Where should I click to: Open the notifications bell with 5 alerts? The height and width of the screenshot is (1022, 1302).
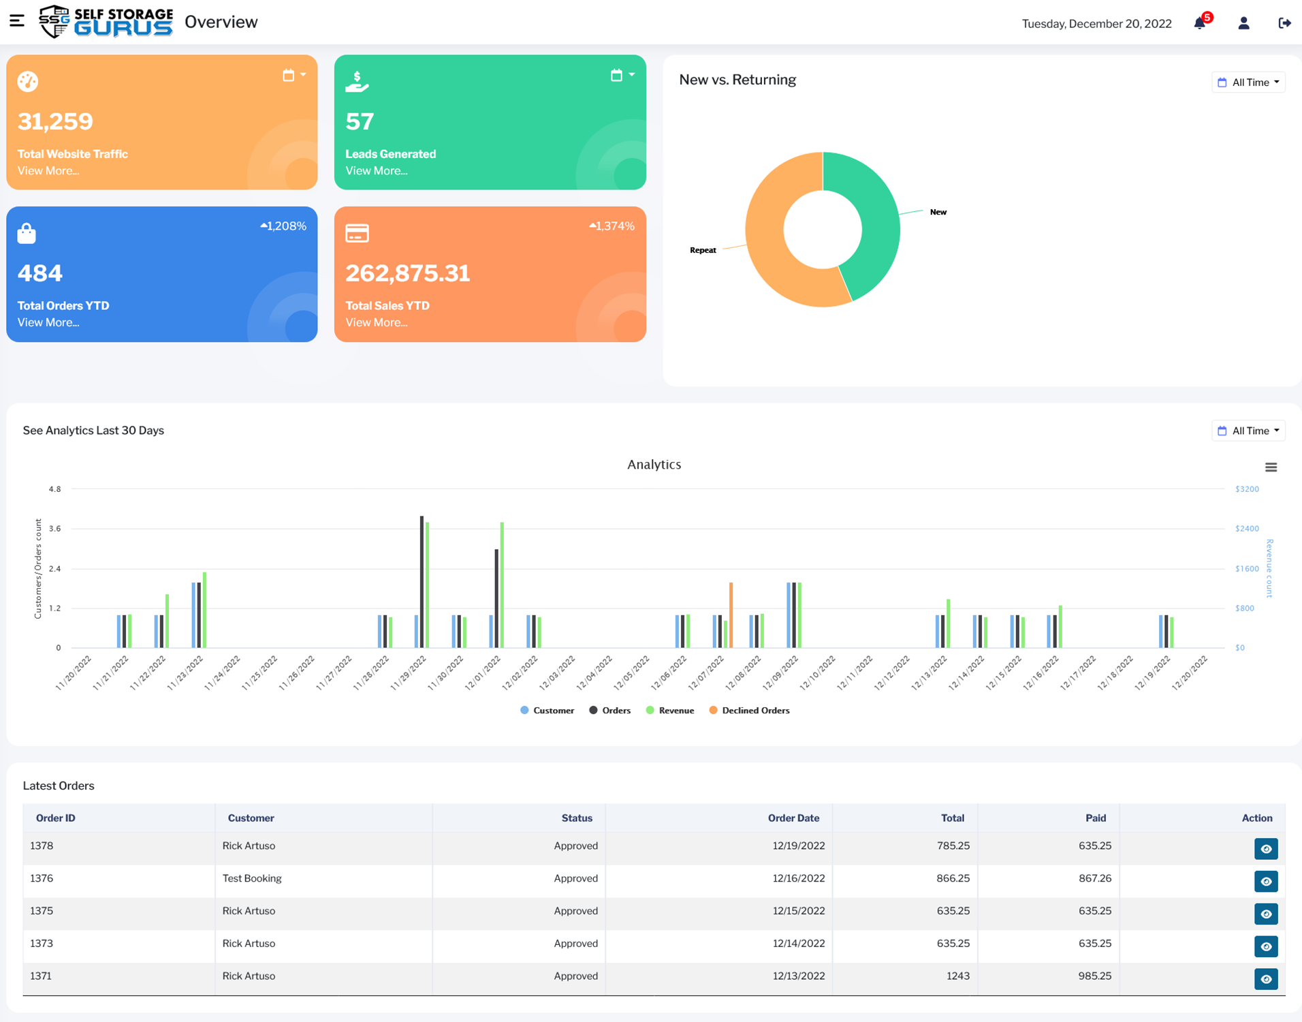point(1200,23)
